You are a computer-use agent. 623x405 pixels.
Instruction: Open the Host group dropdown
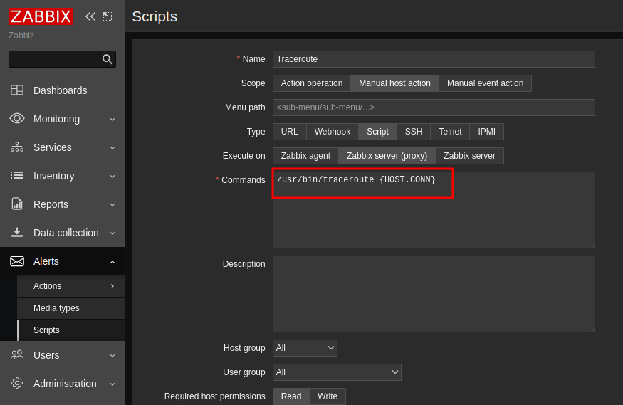(305, 348)
